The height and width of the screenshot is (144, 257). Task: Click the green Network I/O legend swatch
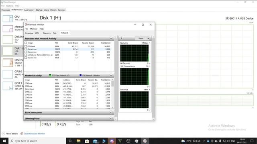pos(50,75)
